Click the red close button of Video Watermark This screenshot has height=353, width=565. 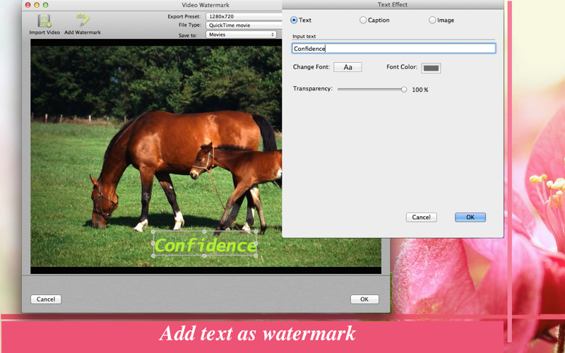[28, 5]
